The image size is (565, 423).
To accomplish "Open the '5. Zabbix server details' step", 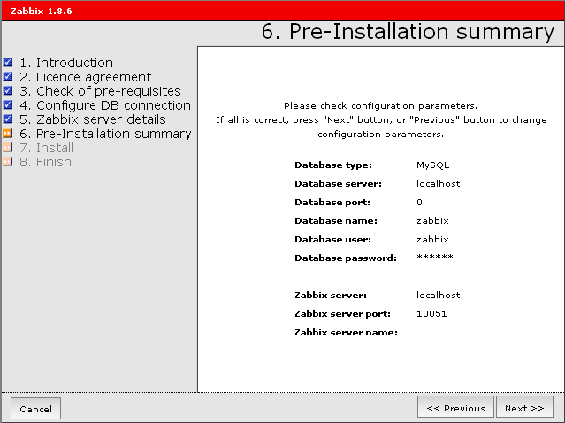I will (93, 119).
